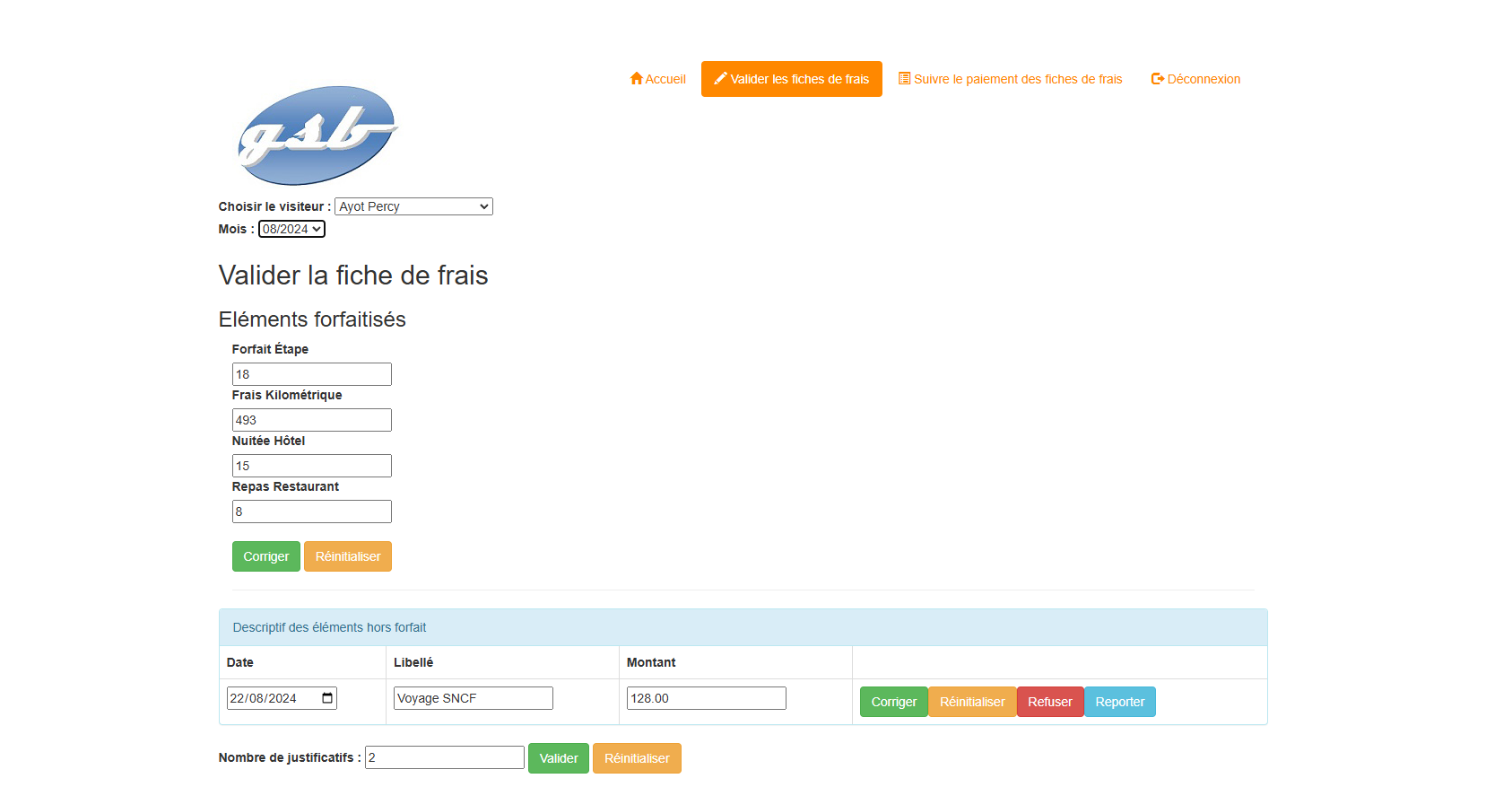This screenshot has height=787, width=1486.
Task: Expand the Choisir le visiteur dropdown
Action: [x=413, y=206]
